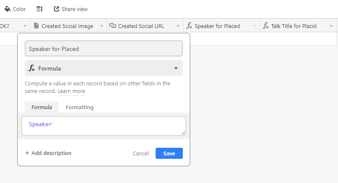Image resolution: width=338 pixels, height=183 pixels.
Task: Save the formula field changes
Action: (x=169, y=153)
